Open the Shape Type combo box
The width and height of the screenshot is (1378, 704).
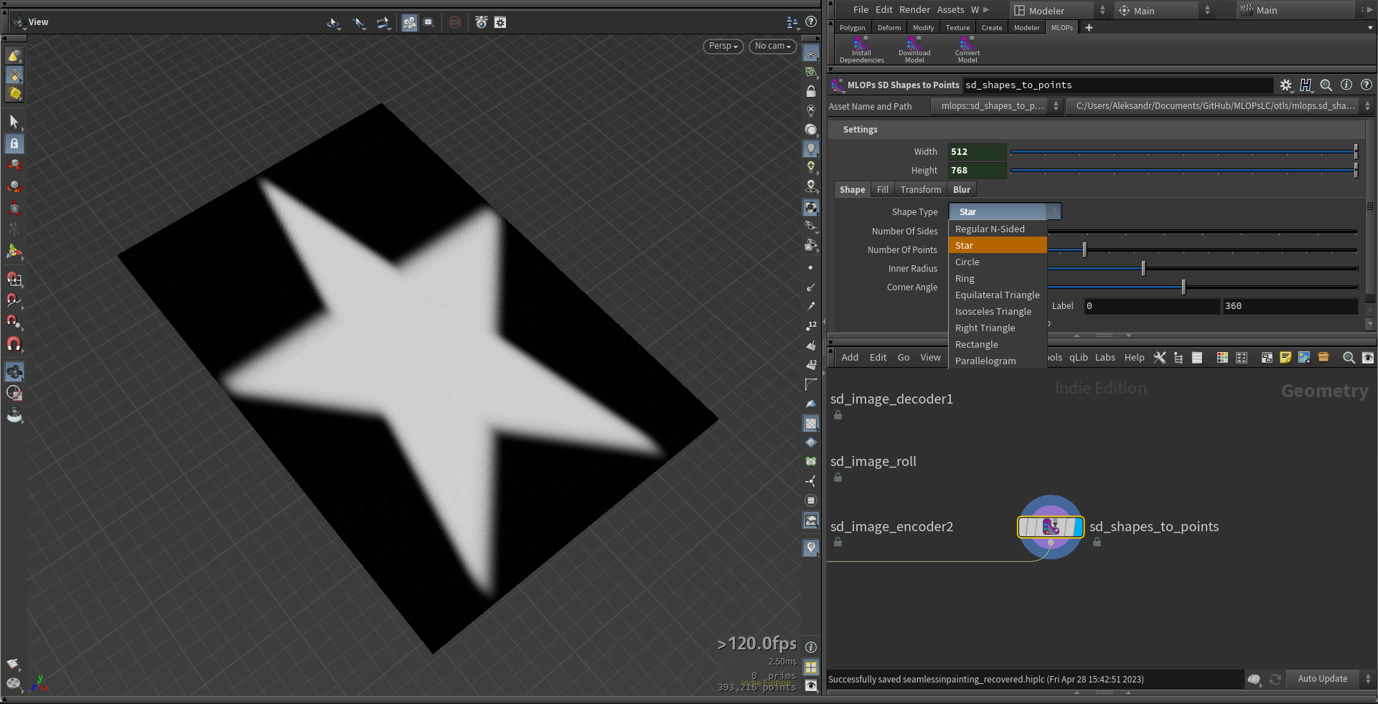click(1004, 211)
